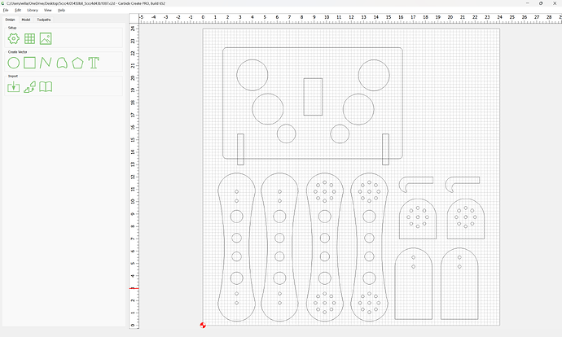The width and height of the screenshot is (562, 337).
Task: Switch to the Toolpaths tab
Action: [x=45, y=19]
